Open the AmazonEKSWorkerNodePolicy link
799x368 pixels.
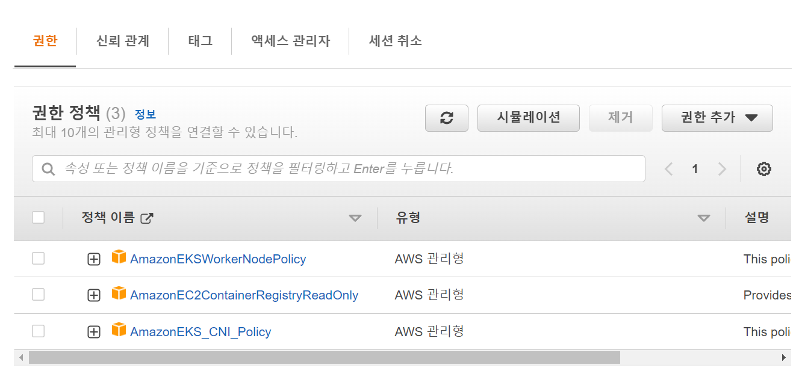tap(218, 259)
